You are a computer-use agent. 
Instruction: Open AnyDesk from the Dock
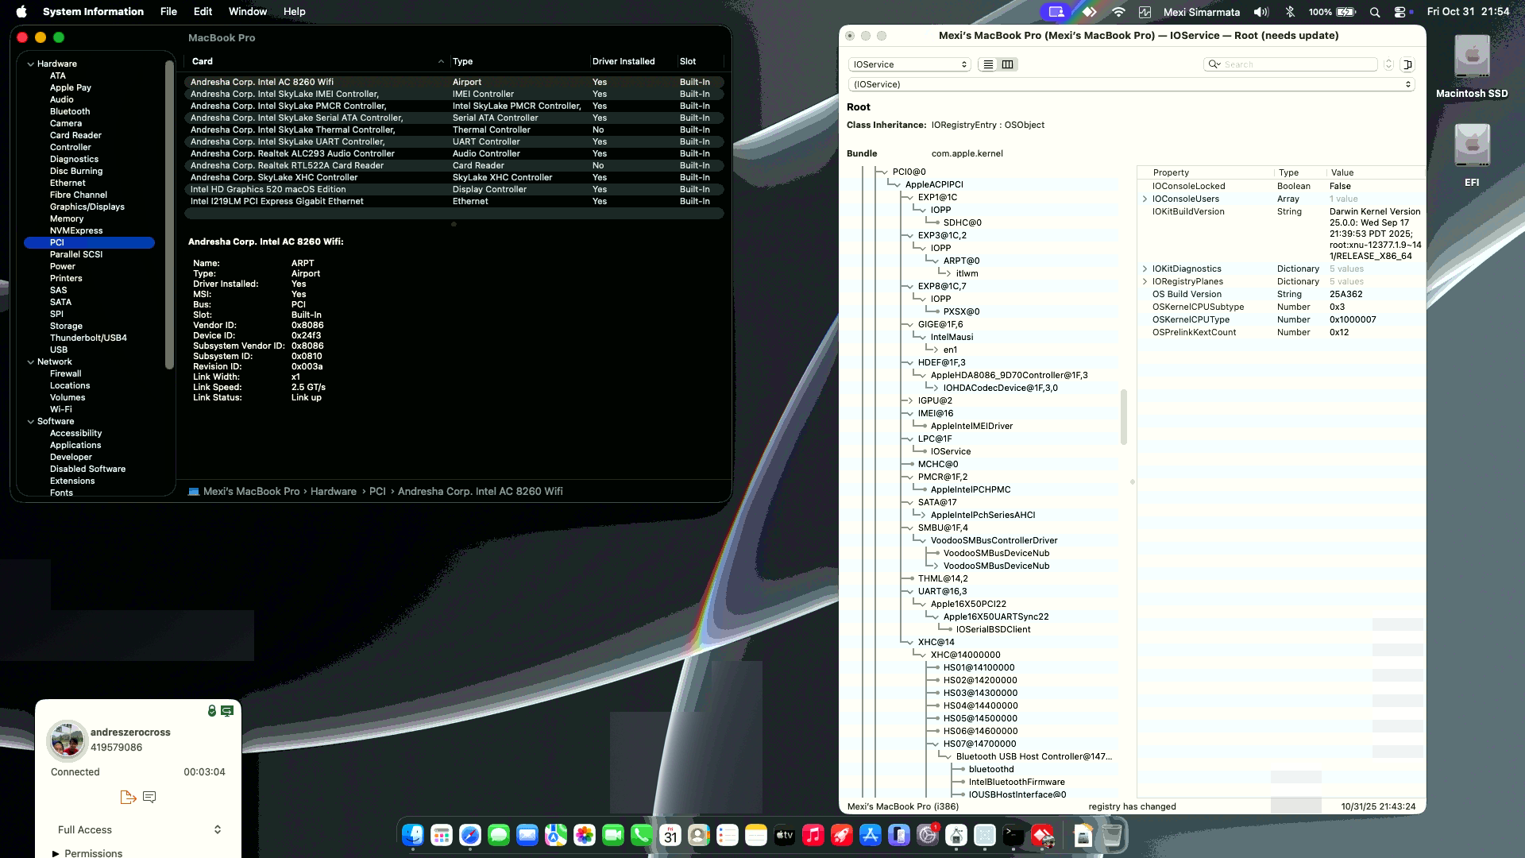point(1042,835)
